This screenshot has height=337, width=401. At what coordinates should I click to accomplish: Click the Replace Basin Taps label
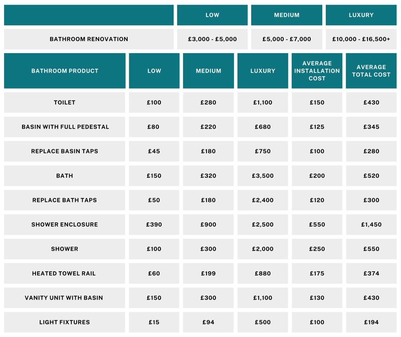pyautogui.click(x=65, y=151)
